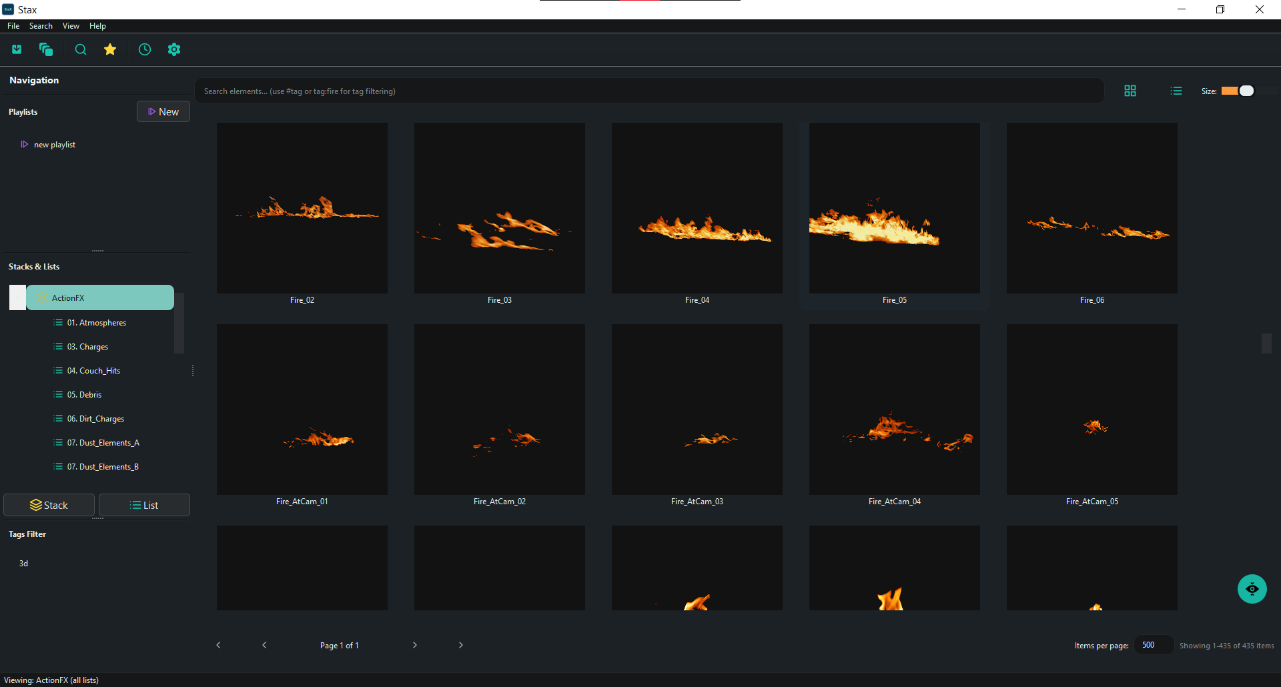The width and height of the screenshot is (1281, 687).
Task: Click the search elements input field
Action: (649, 91)
